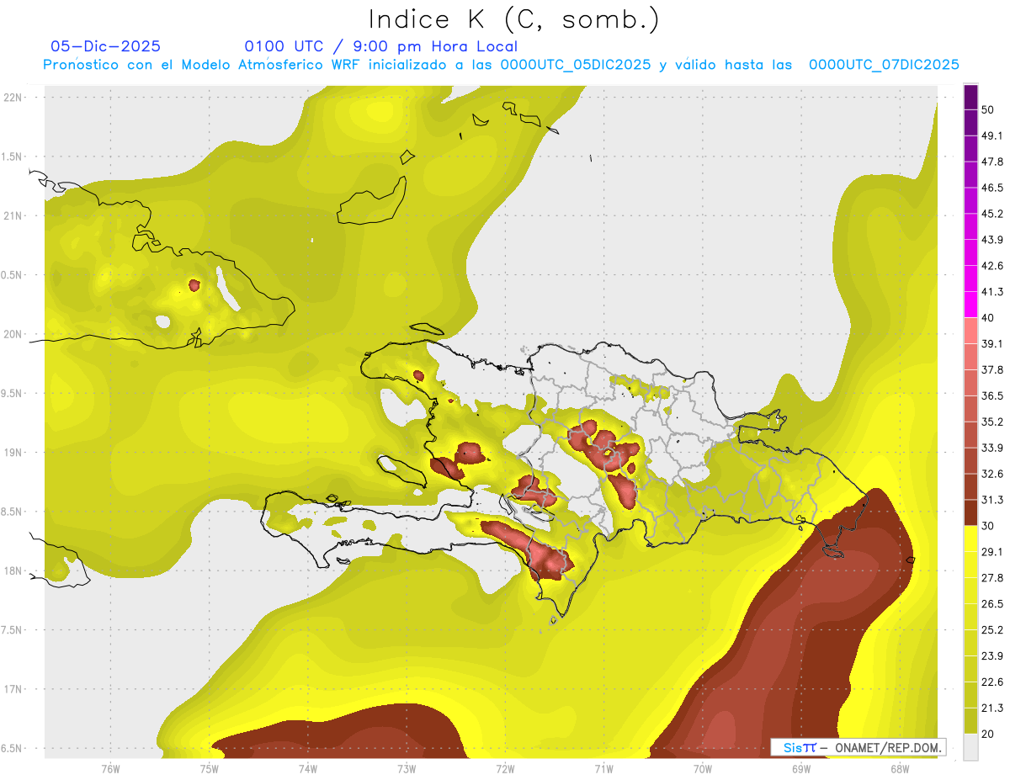This screenshot has width=1010, height=780.
Task: Click the legend value '50'
Action: click(x=987, y=109)
